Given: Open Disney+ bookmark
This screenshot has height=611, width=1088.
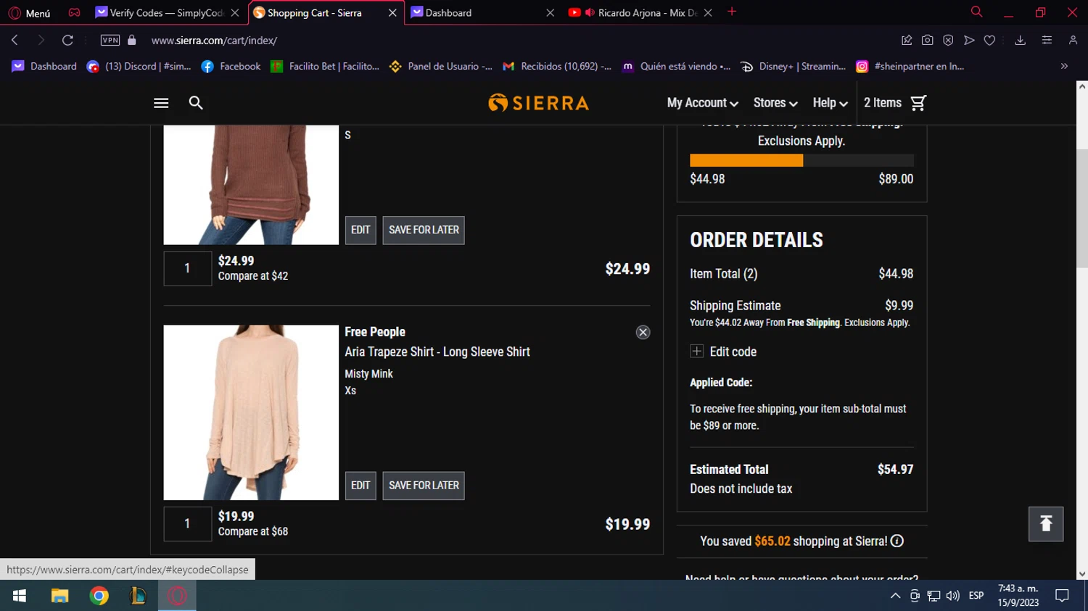Looking at the screenshot, I should tap(793, 66).
